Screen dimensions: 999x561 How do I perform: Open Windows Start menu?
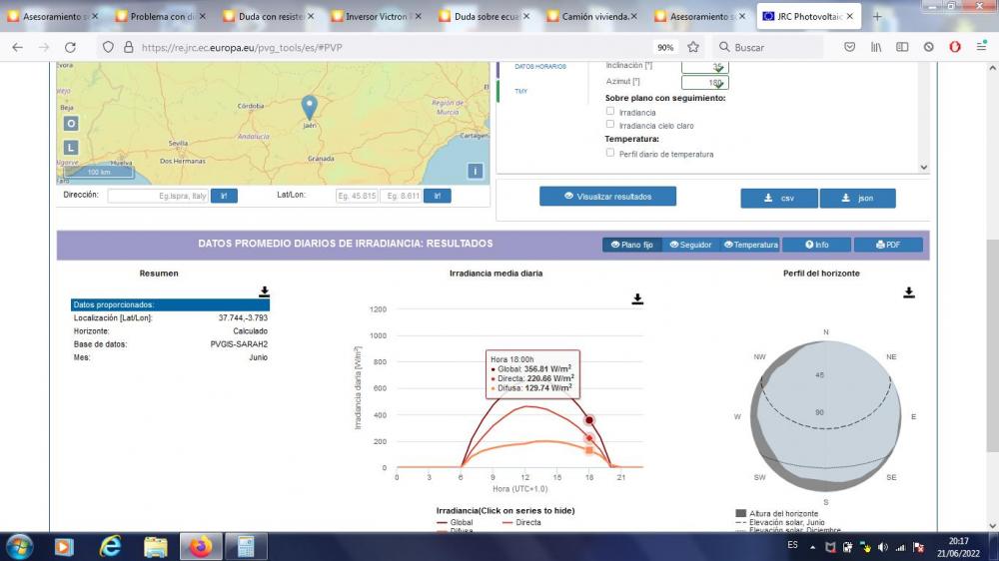(x=19, y=546)
